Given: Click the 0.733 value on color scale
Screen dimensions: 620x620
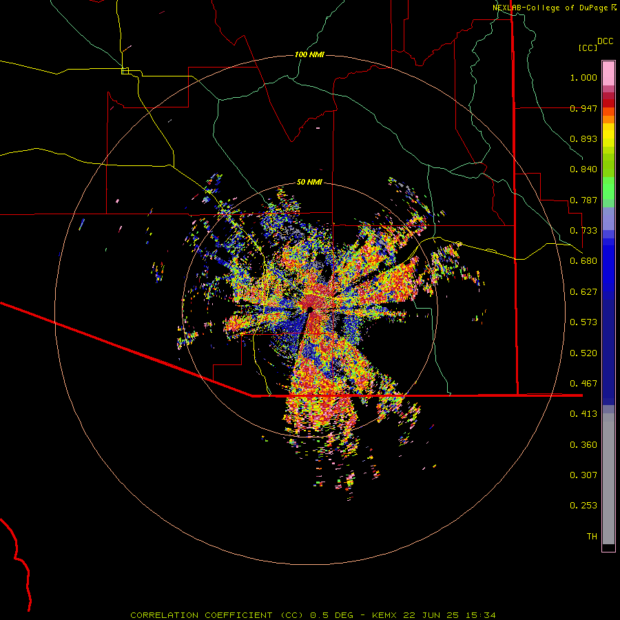Looking at the screenshot, I should (x=583, y=231).
